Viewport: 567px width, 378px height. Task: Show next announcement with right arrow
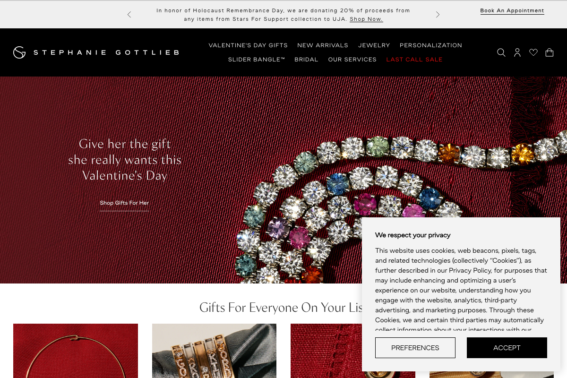click(x=438, y=15)
